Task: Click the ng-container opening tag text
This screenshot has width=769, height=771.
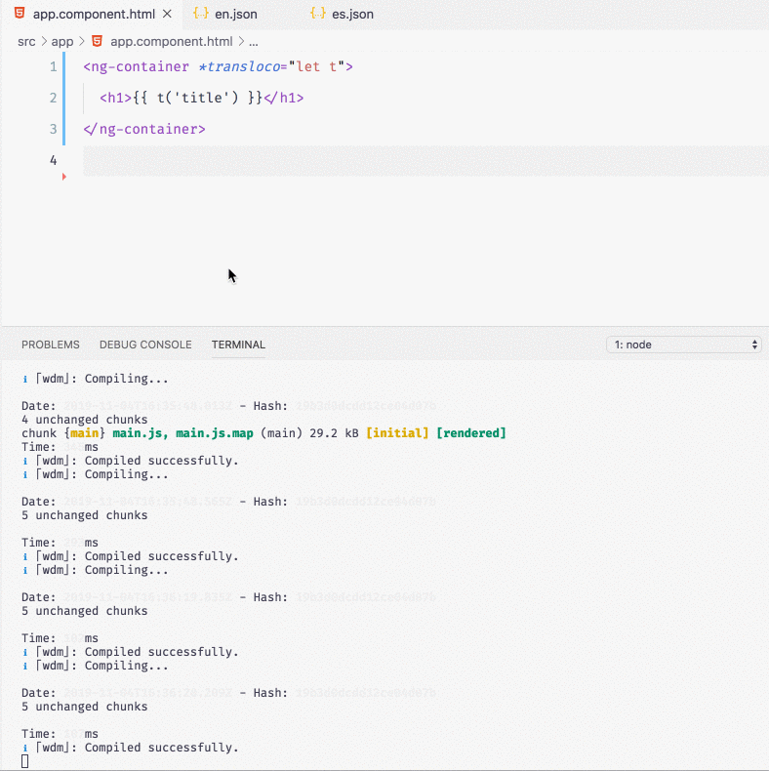Action: (x=137, y=66)
